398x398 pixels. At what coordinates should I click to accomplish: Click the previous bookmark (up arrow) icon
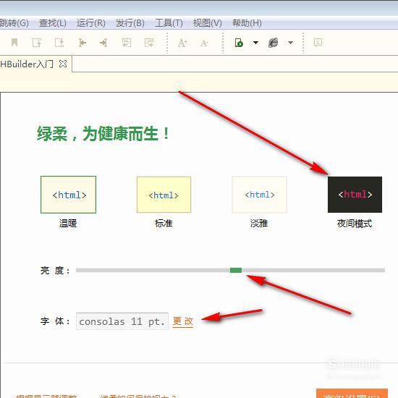[37, 43]
